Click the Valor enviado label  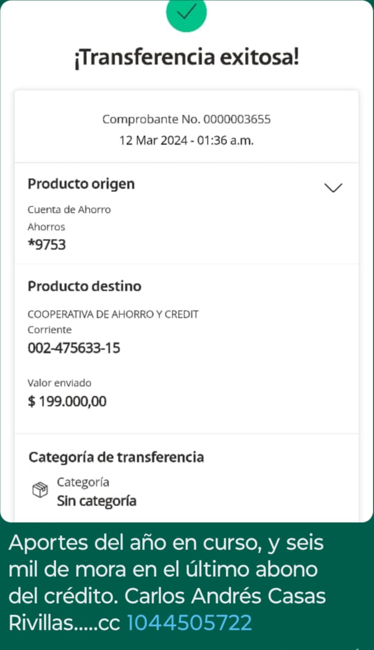tap(59, 383)
